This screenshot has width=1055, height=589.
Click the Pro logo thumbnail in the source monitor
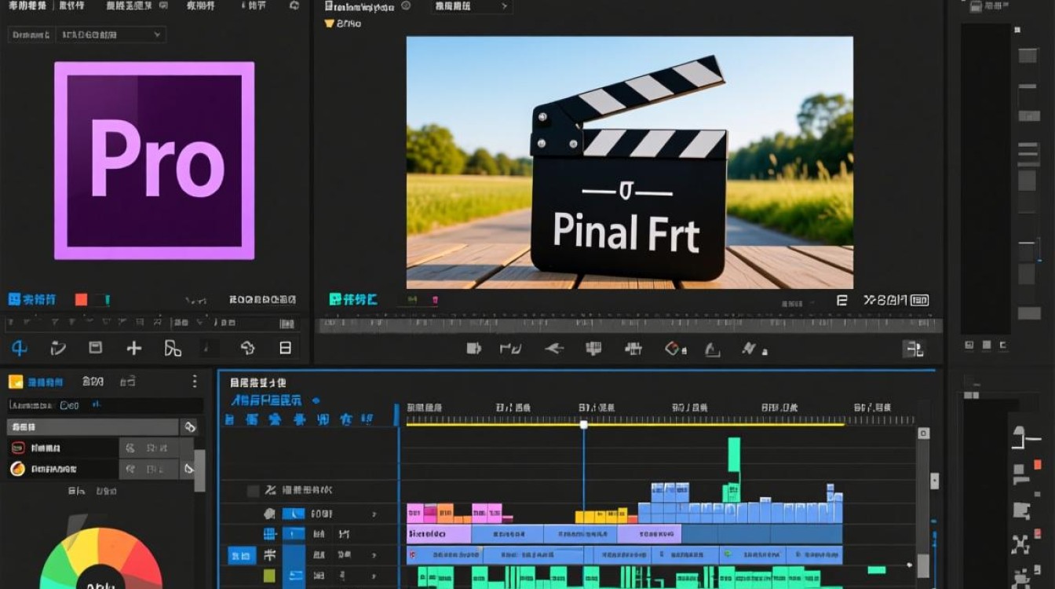154,160
